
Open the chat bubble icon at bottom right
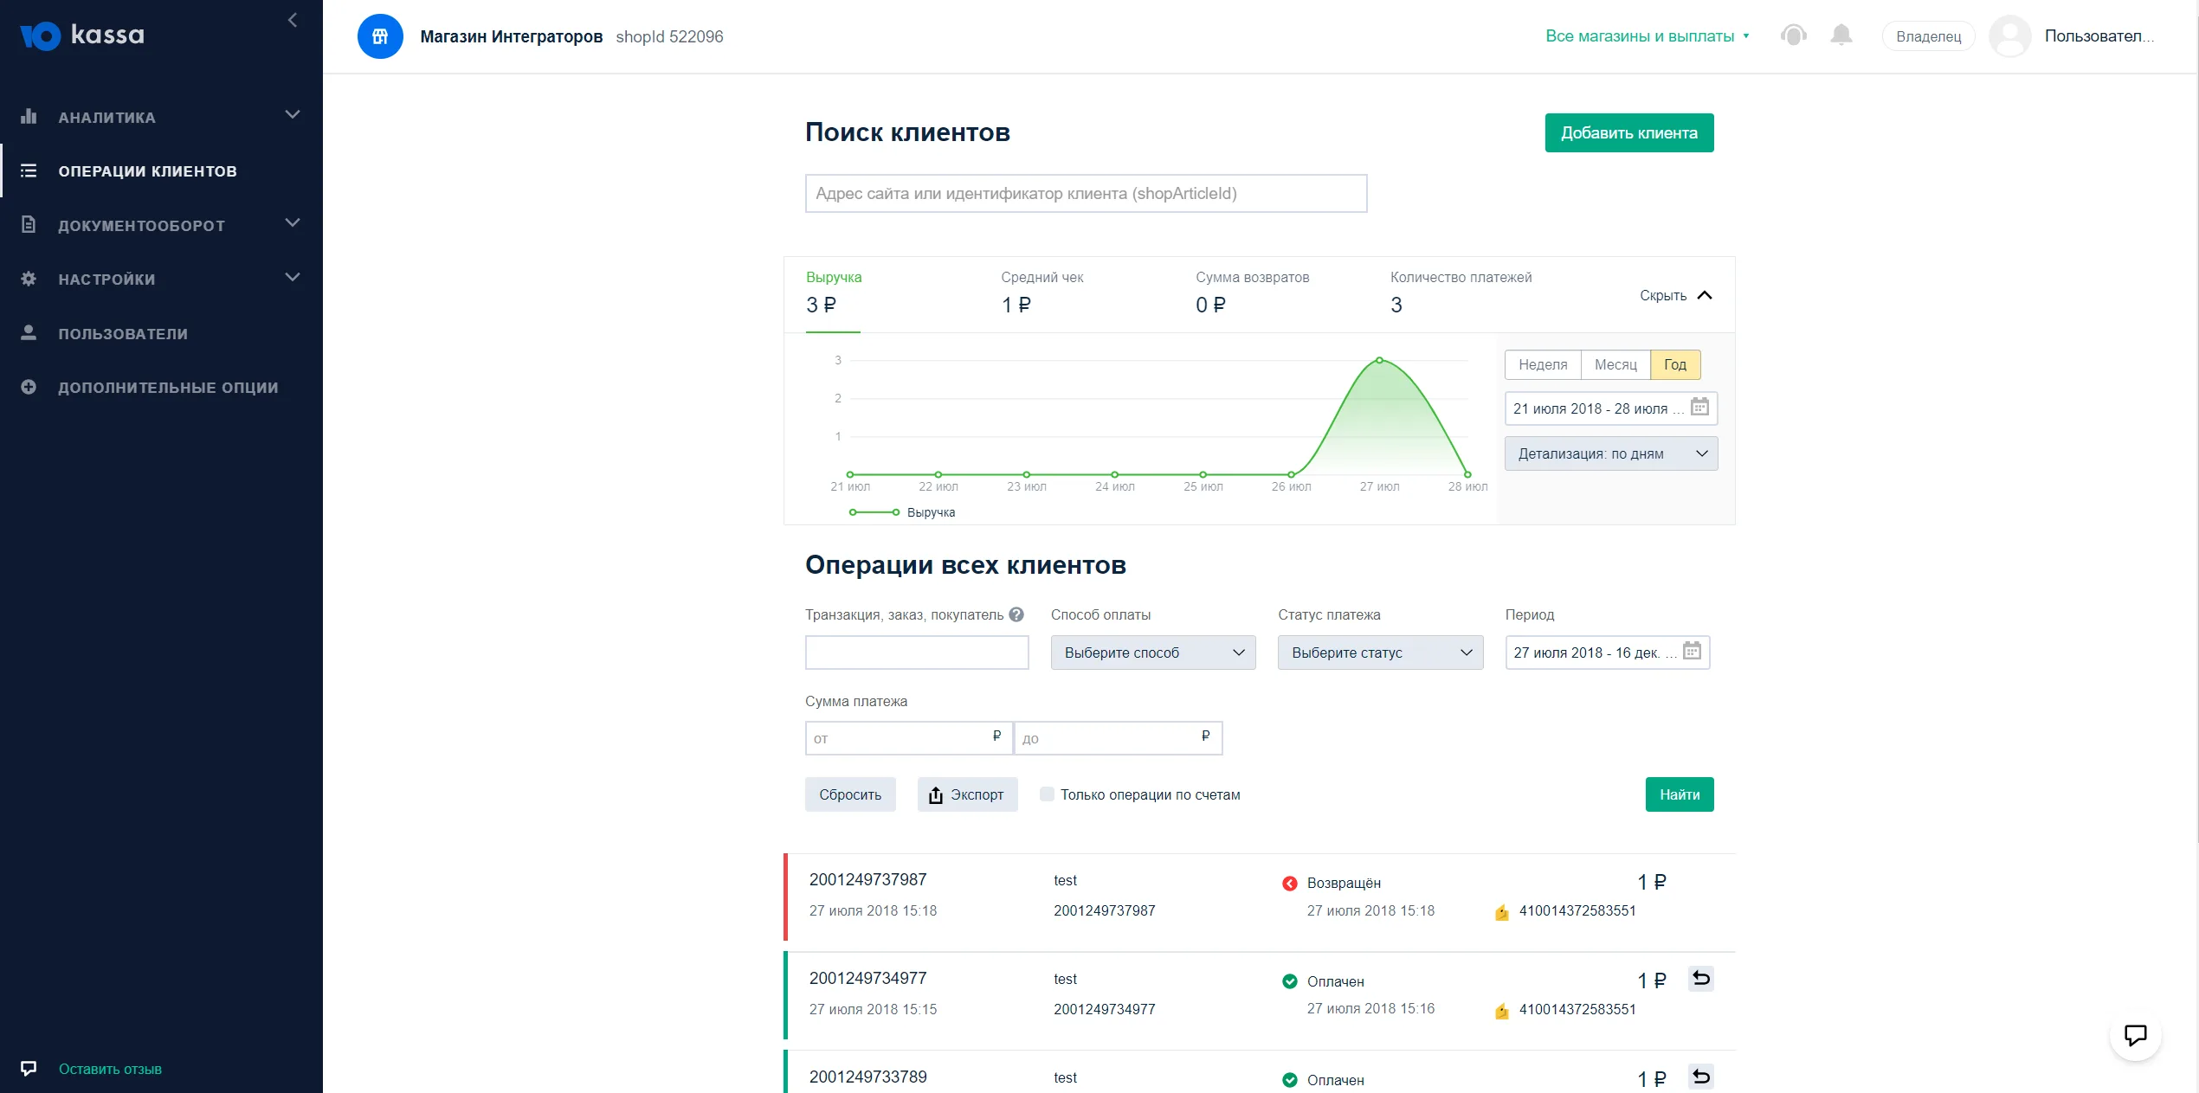click(2135, 1034)
